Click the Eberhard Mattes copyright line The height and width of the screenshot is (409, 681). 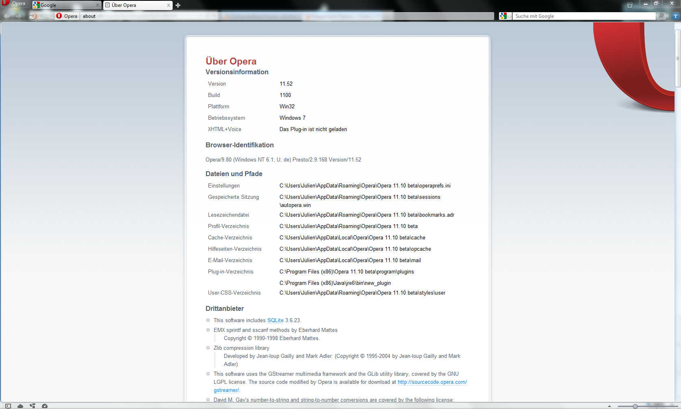(272, 338)
